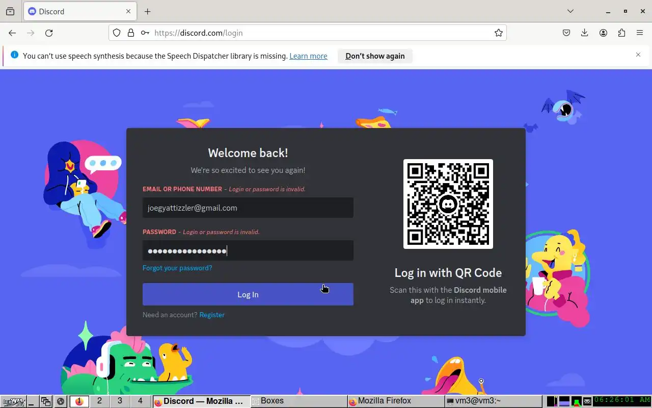Image resolution: width=652 pixels, height=408 pixels.
Task: Open the Pocket save icon
Action: click(x=566, y=33)
